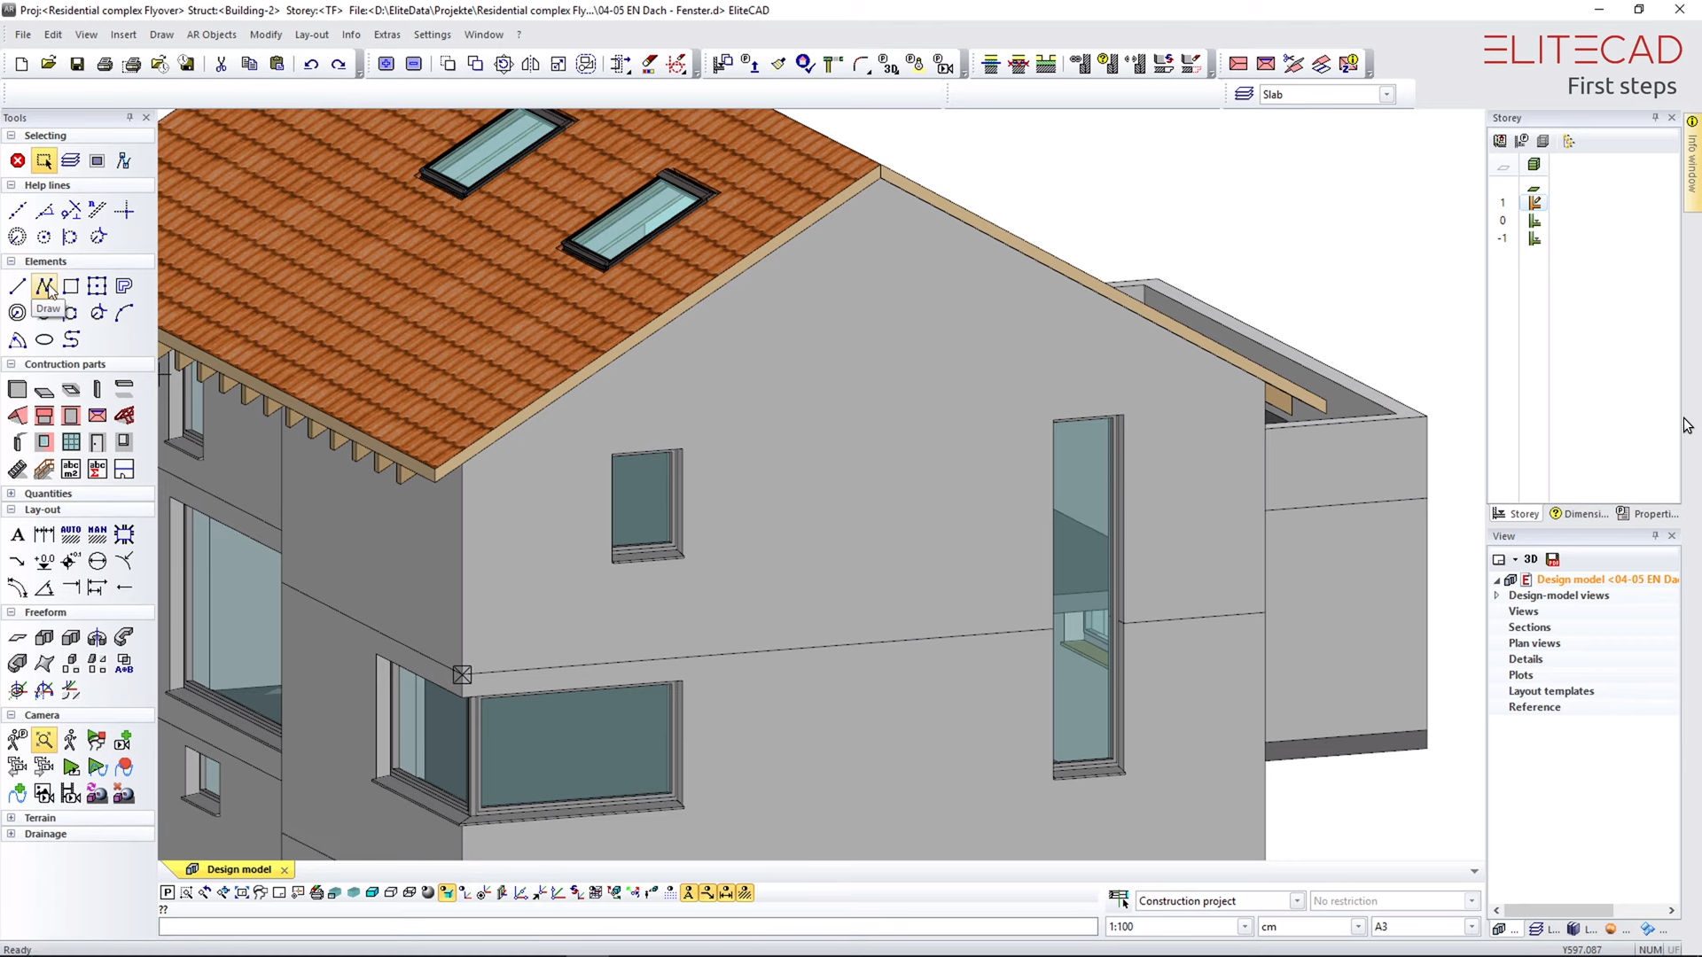This screenshot has height=957, width=1702.
Task: Switch to the Properti... tab
Action: click(x=1648, y=514)
